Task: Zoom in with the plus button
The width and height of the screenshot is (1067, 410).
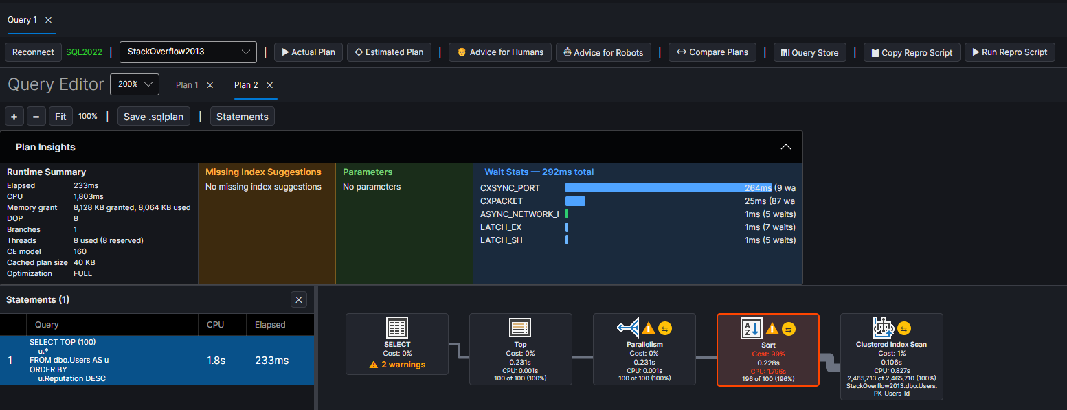Action: point(14,117)
